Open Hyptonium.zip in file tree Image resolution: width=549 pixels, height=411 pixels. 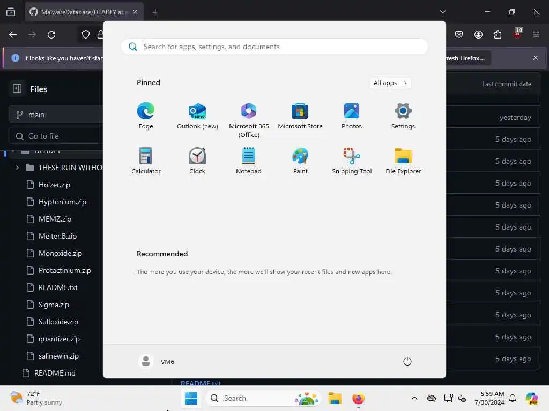coord(62,202)
